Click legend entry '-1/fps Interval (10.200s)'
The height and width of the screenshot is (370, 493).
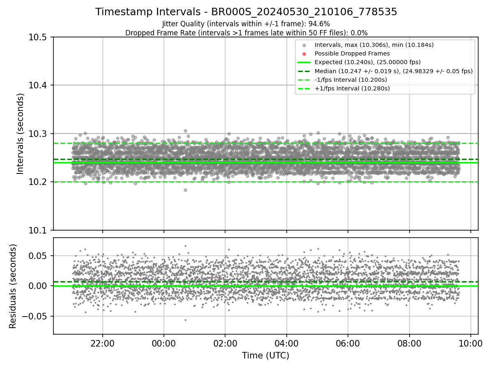[350, 80]
